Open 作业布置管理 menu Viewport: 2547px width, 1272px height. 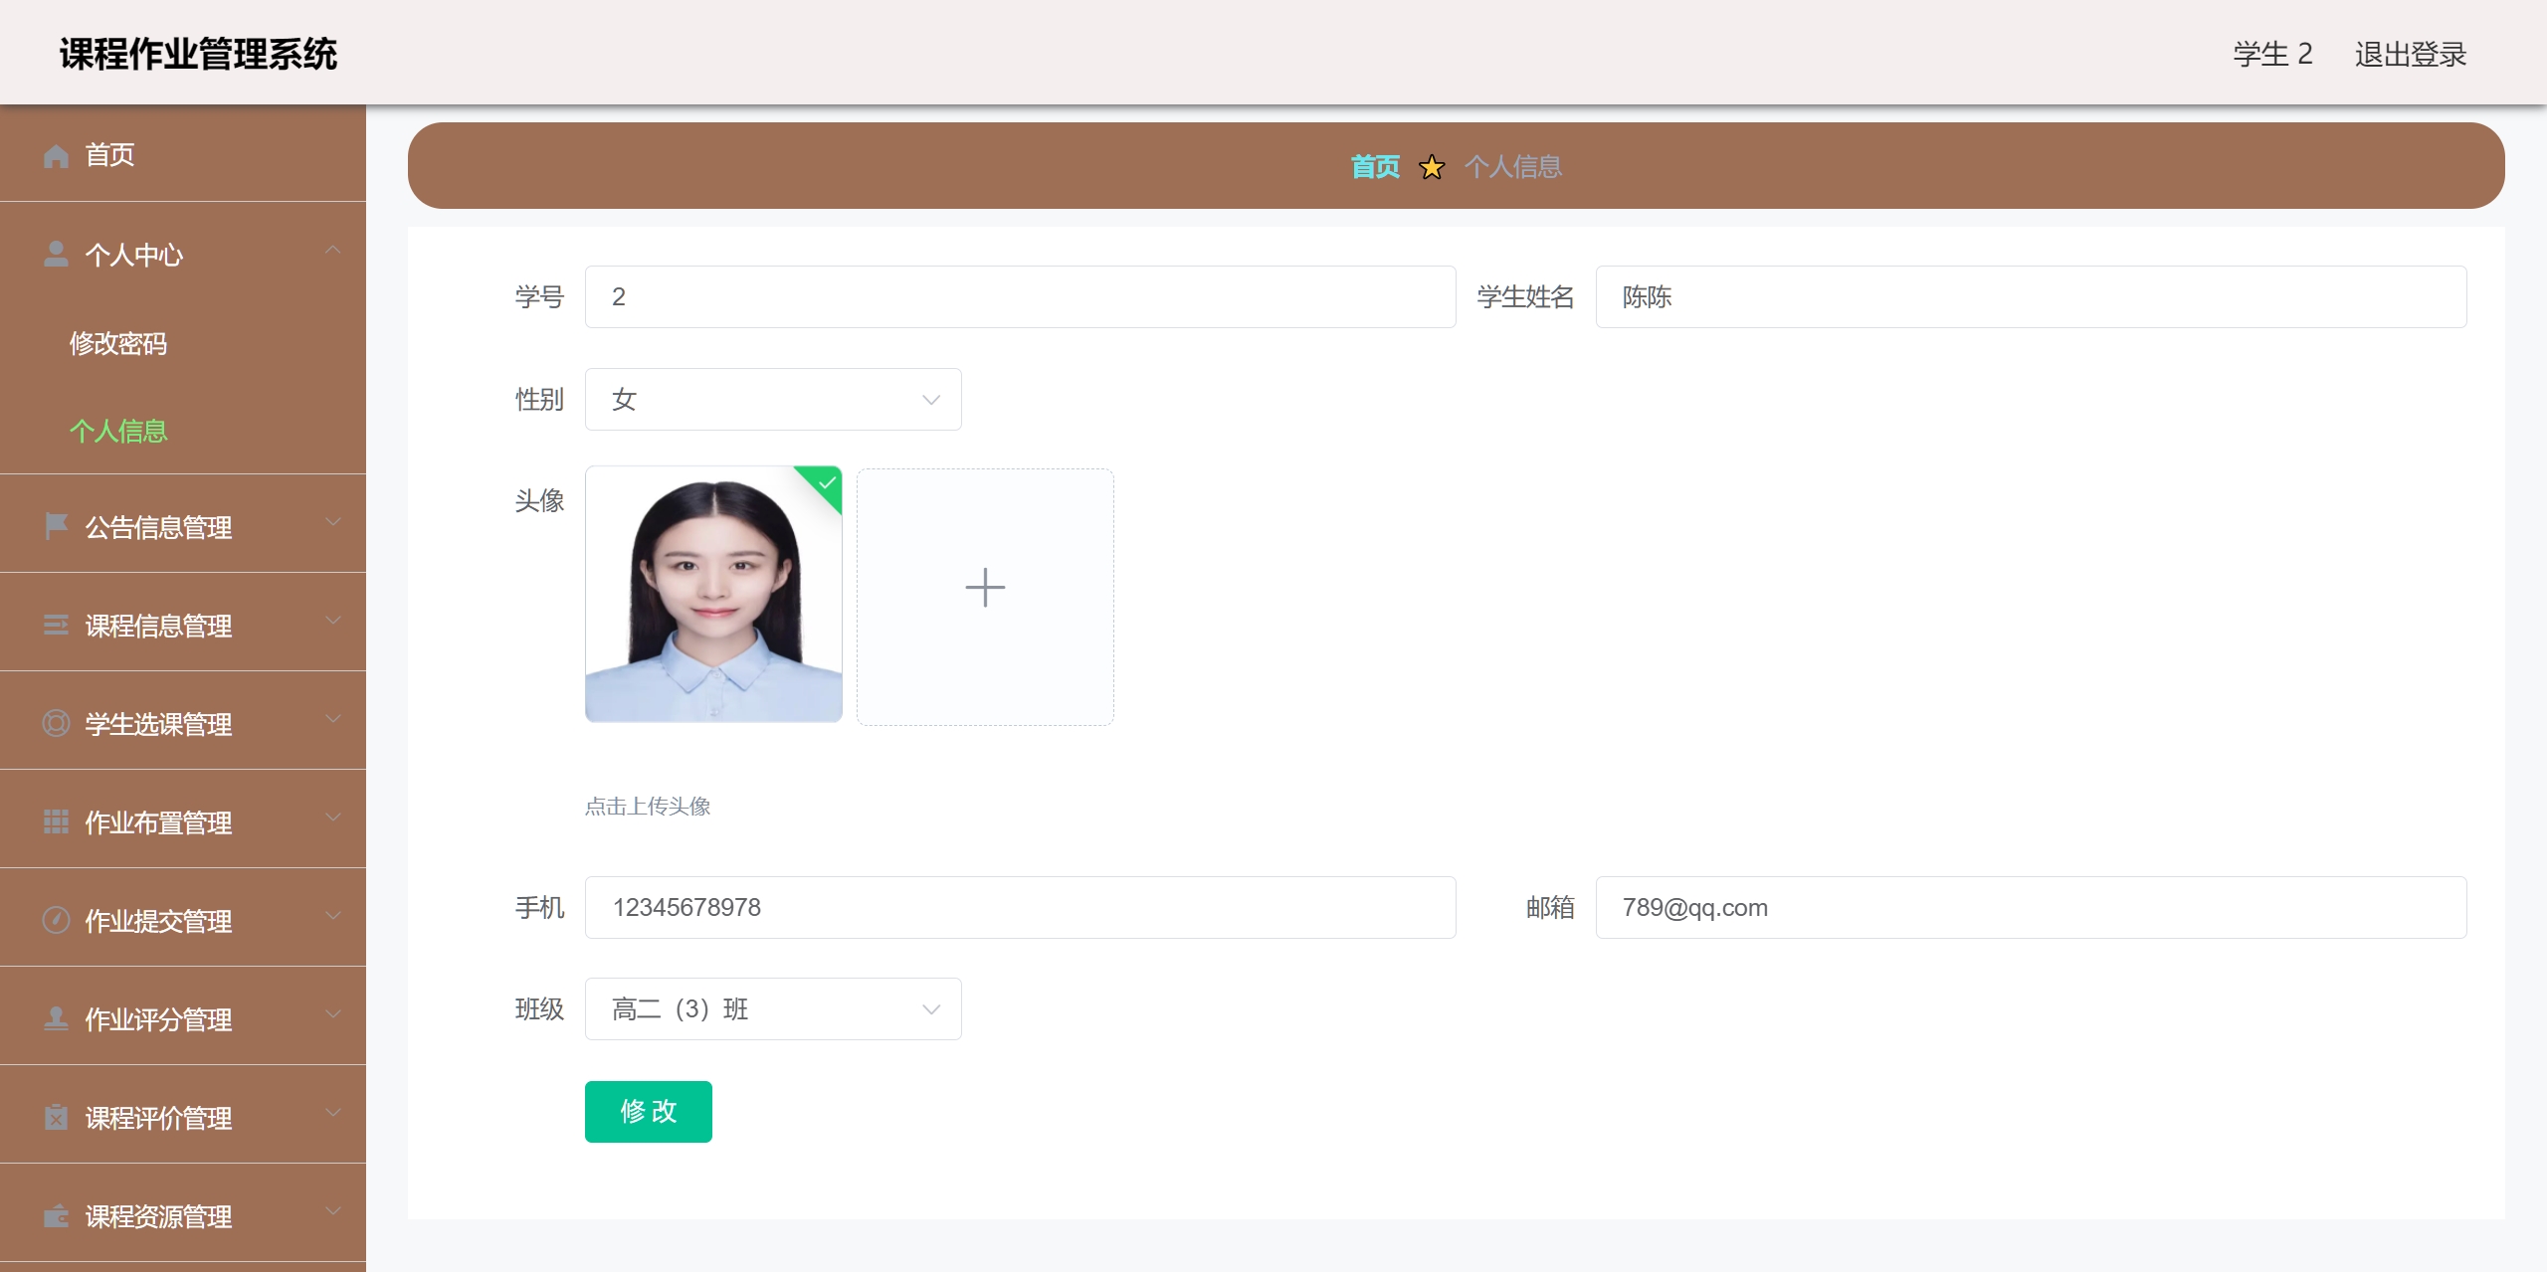click(x=183, y=820)
